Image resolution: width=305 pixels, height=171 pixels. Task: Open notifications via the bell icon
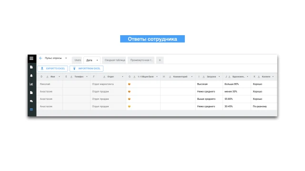click(x=31, y=76)
